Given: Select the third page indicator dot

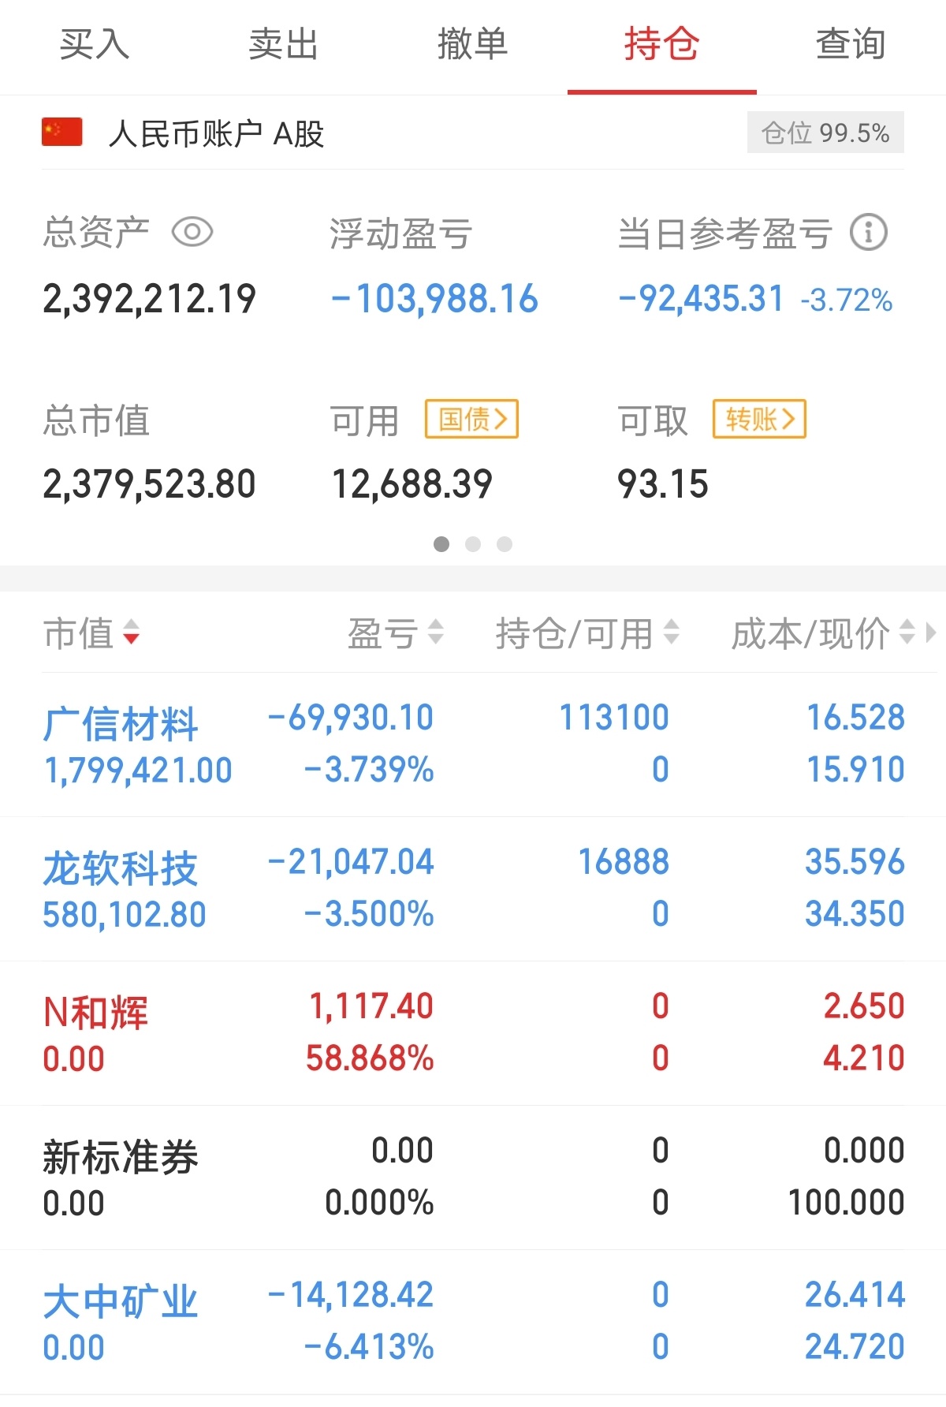Looking at the screenshot, I should coord(505,544).
